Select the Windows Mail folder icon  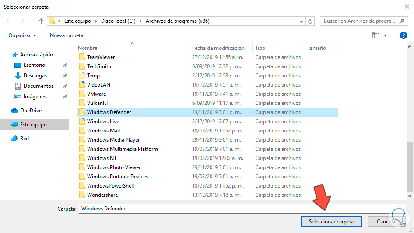click(x=82, y=131)
